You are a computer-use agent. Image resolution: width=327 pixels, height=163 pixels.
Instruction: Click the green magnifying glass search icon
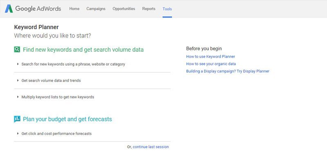click(17, 49)
